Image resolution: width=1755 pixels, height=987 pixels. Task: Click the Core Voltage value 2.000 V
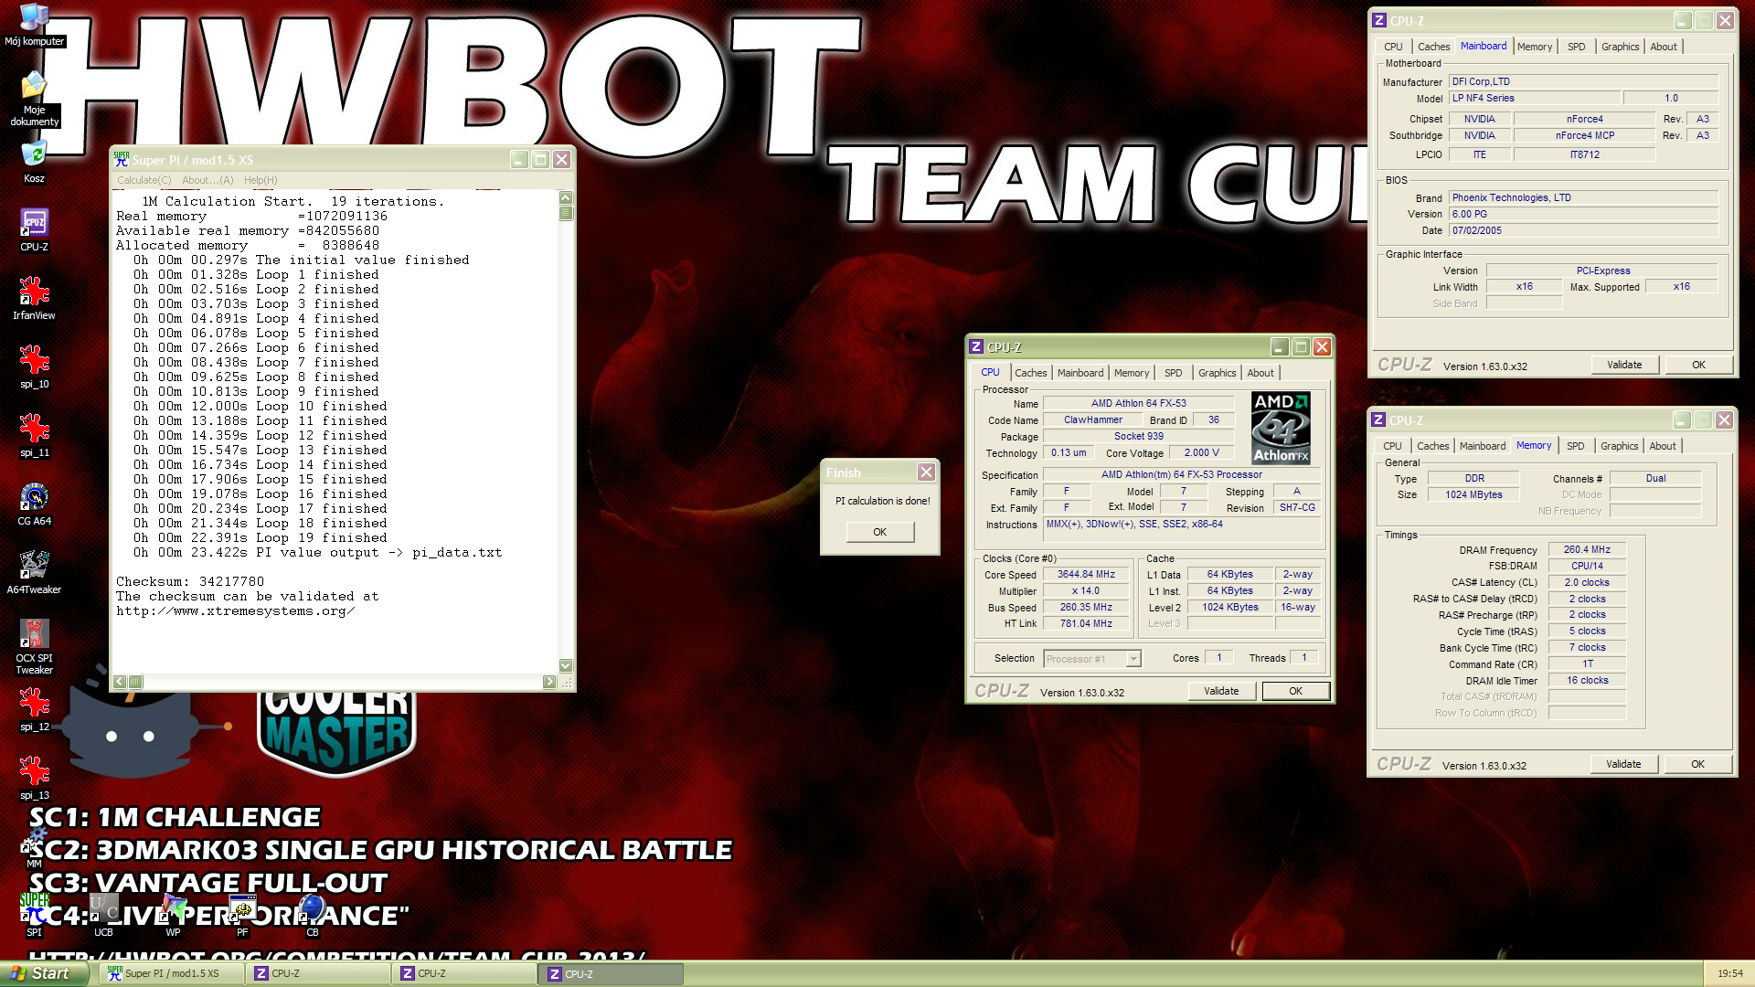click(1201, 453)
